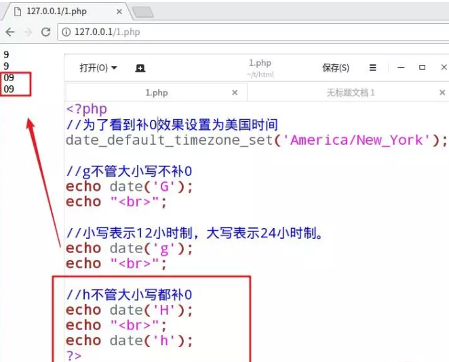Click the echo date('G'); line

pyautogui.click(x=130, y=187)
